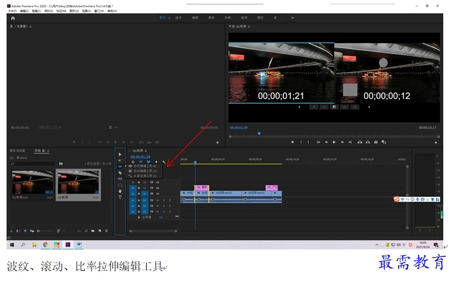
Task: Open project panel menu
Action: pyautogui.click(x=48, y=151)
